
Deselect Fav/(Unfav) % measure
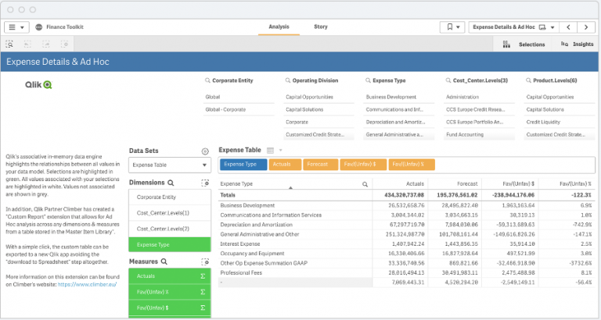[x=170, y=292]
